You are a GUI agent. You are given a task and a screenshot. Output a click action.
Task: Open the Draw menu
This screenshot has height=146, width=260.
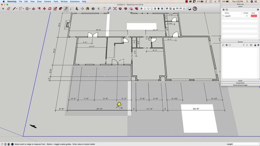[39, 2]
